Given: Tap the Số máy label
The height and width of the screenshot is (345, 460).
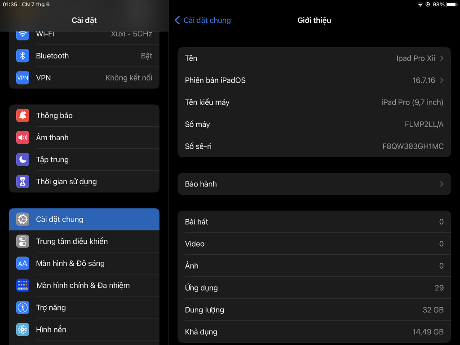Looking at the screenshot, I should pos(198,124).
